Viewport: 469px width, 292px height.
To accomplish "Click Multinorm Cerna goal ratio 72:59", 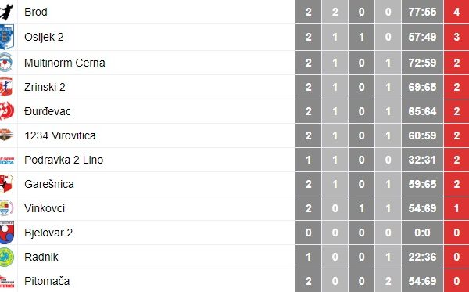I will pos(422,63).
